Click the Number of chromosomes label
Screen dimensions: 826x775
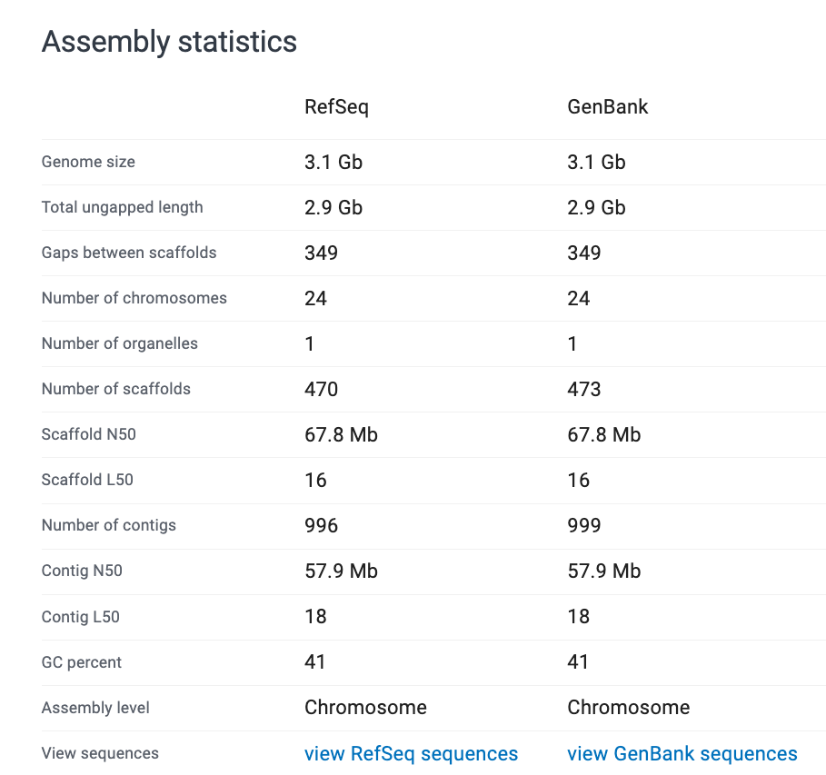134,298
